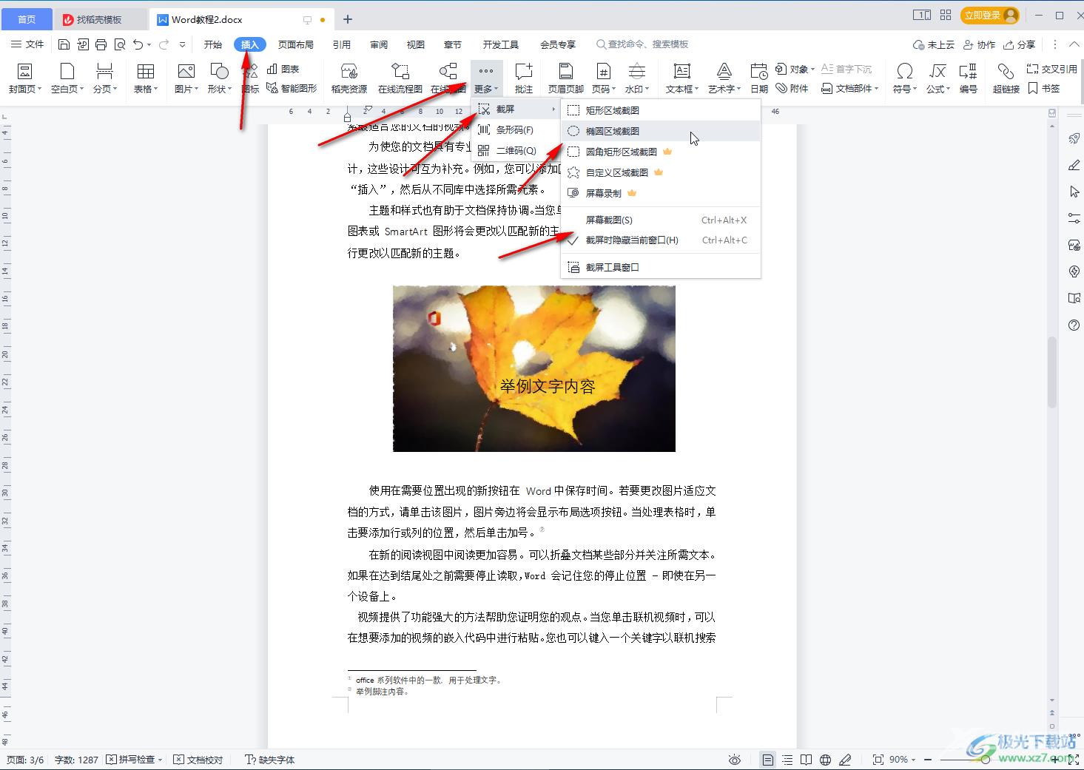Open the Shapes (形状) gallery
Image resolution: width=1084 pixels, height=770 pixels.
click(x=219, y=78)
